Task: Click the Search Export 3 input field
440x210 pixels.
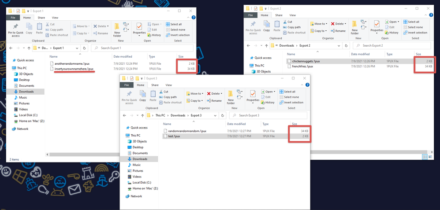Action: tap(269, 115)
